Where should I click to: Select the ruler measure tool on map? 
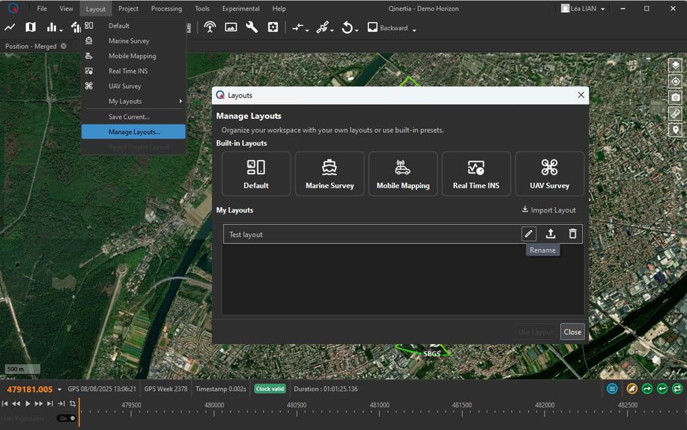coord(675,114)
